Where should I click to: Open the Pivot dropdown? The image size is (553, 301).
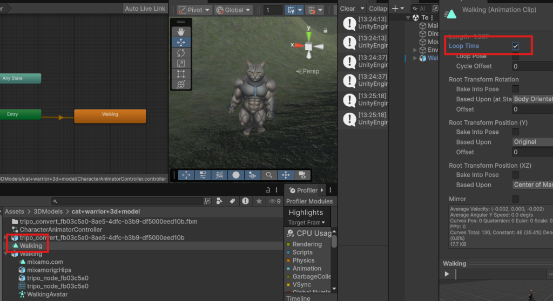[x=193, y=10]
